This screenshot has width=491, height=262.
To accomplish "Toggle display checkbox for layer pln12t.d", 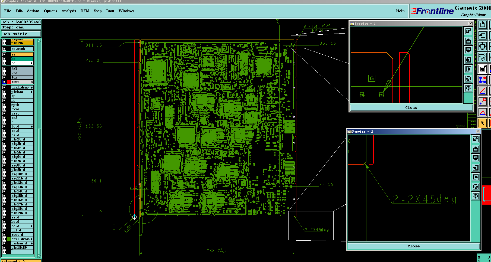I will coord(4,183).
